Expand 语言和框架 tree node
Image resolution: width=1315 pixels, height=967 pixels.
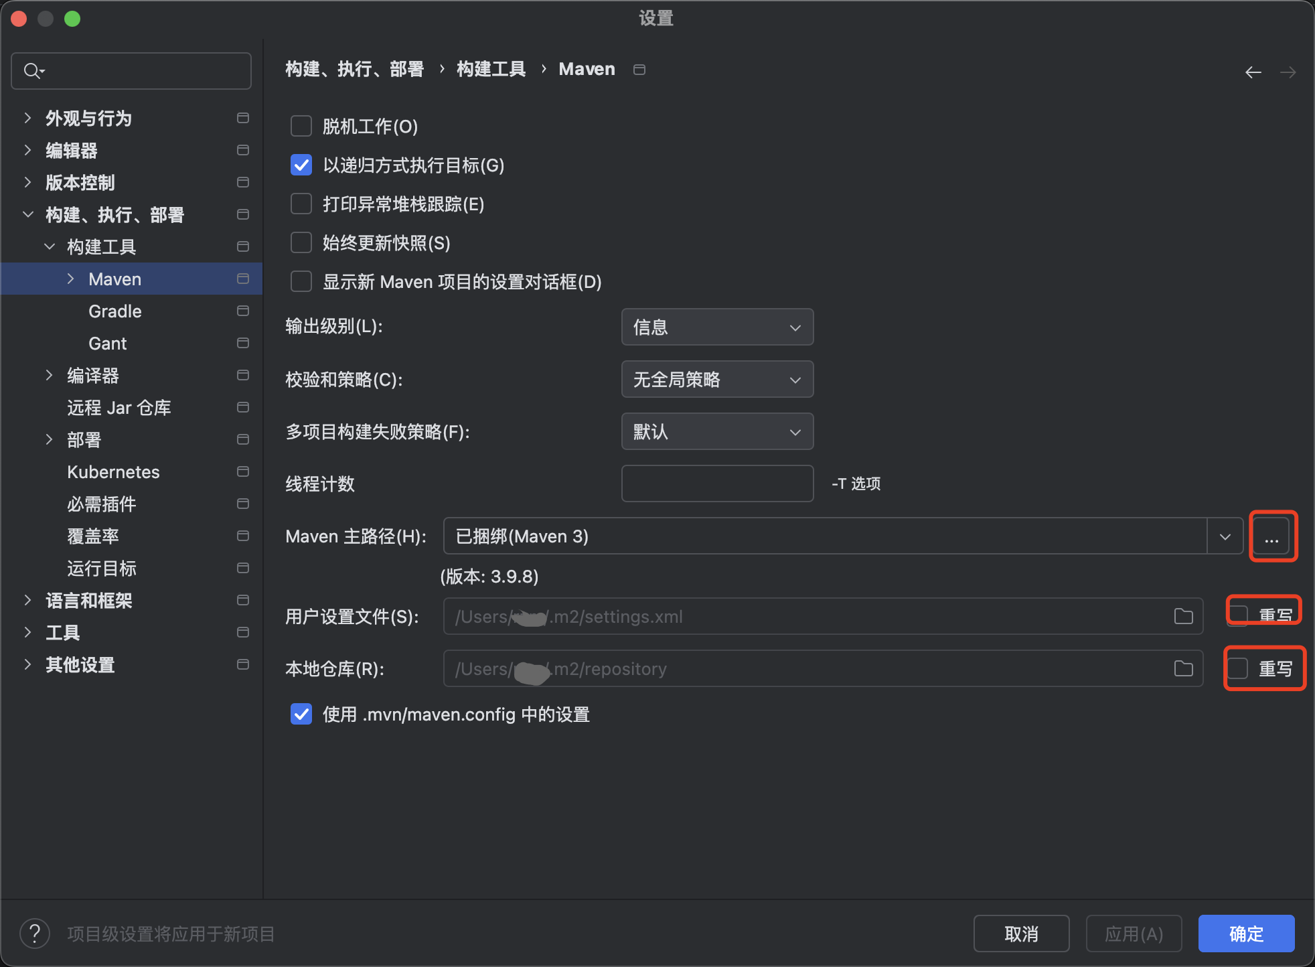27,600
